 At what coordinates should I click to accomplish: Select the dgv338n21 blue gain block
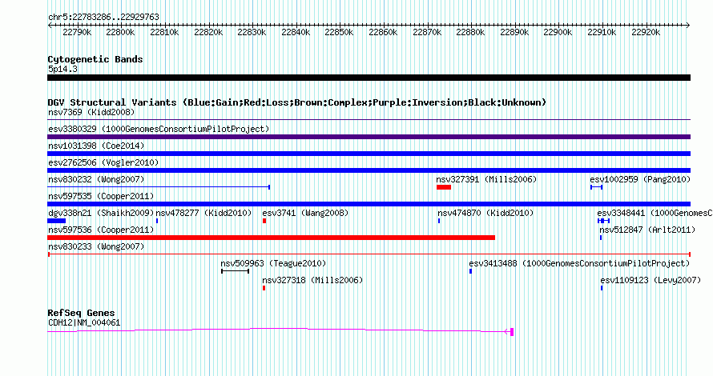coord(56,221)
